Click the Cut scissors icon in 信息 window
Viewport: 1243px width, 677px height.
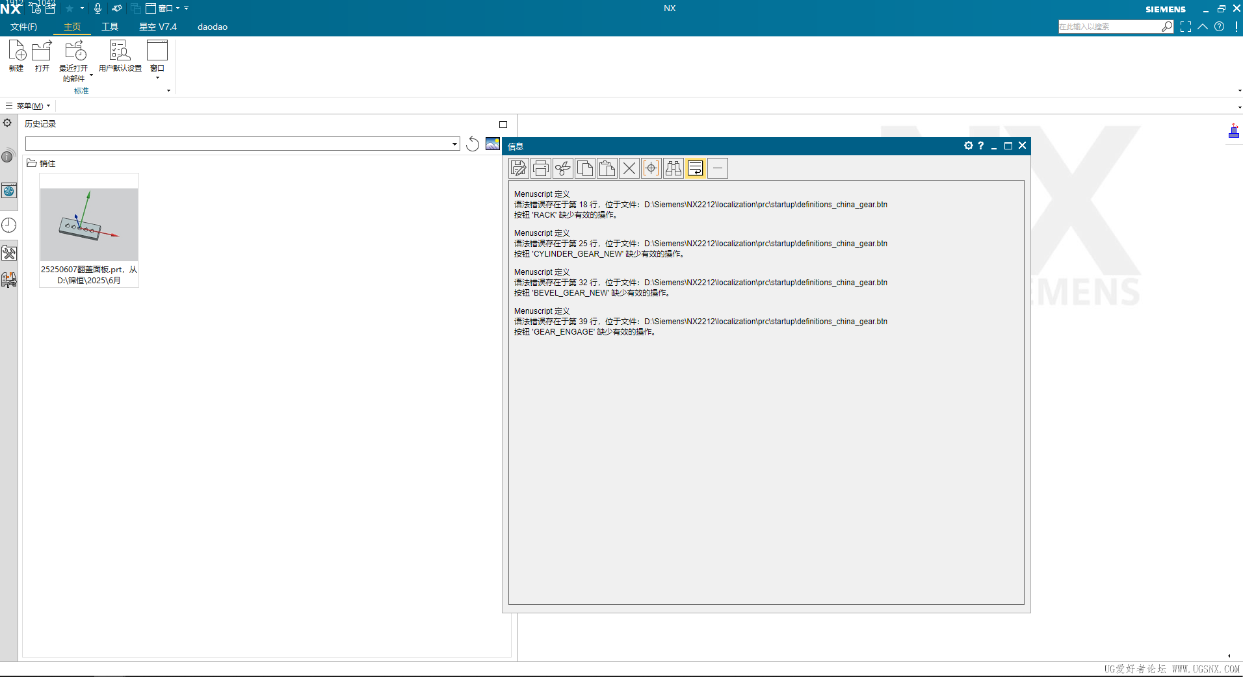(563, 169)
